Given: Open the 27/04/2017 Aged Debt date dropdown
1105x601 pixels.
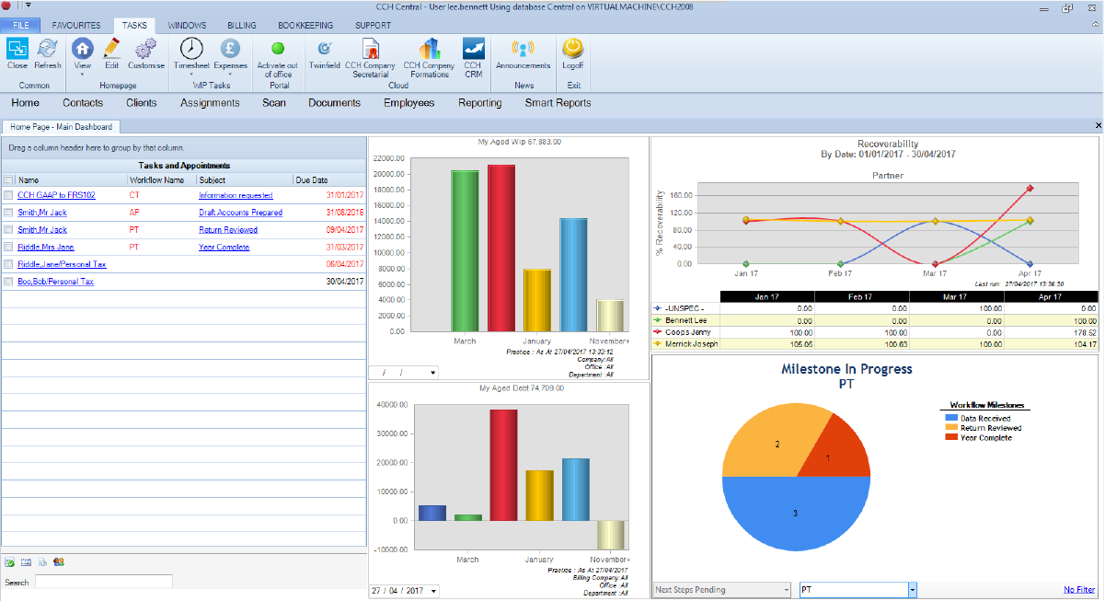Looking at the screenshot, I should [x=433, y=591].
